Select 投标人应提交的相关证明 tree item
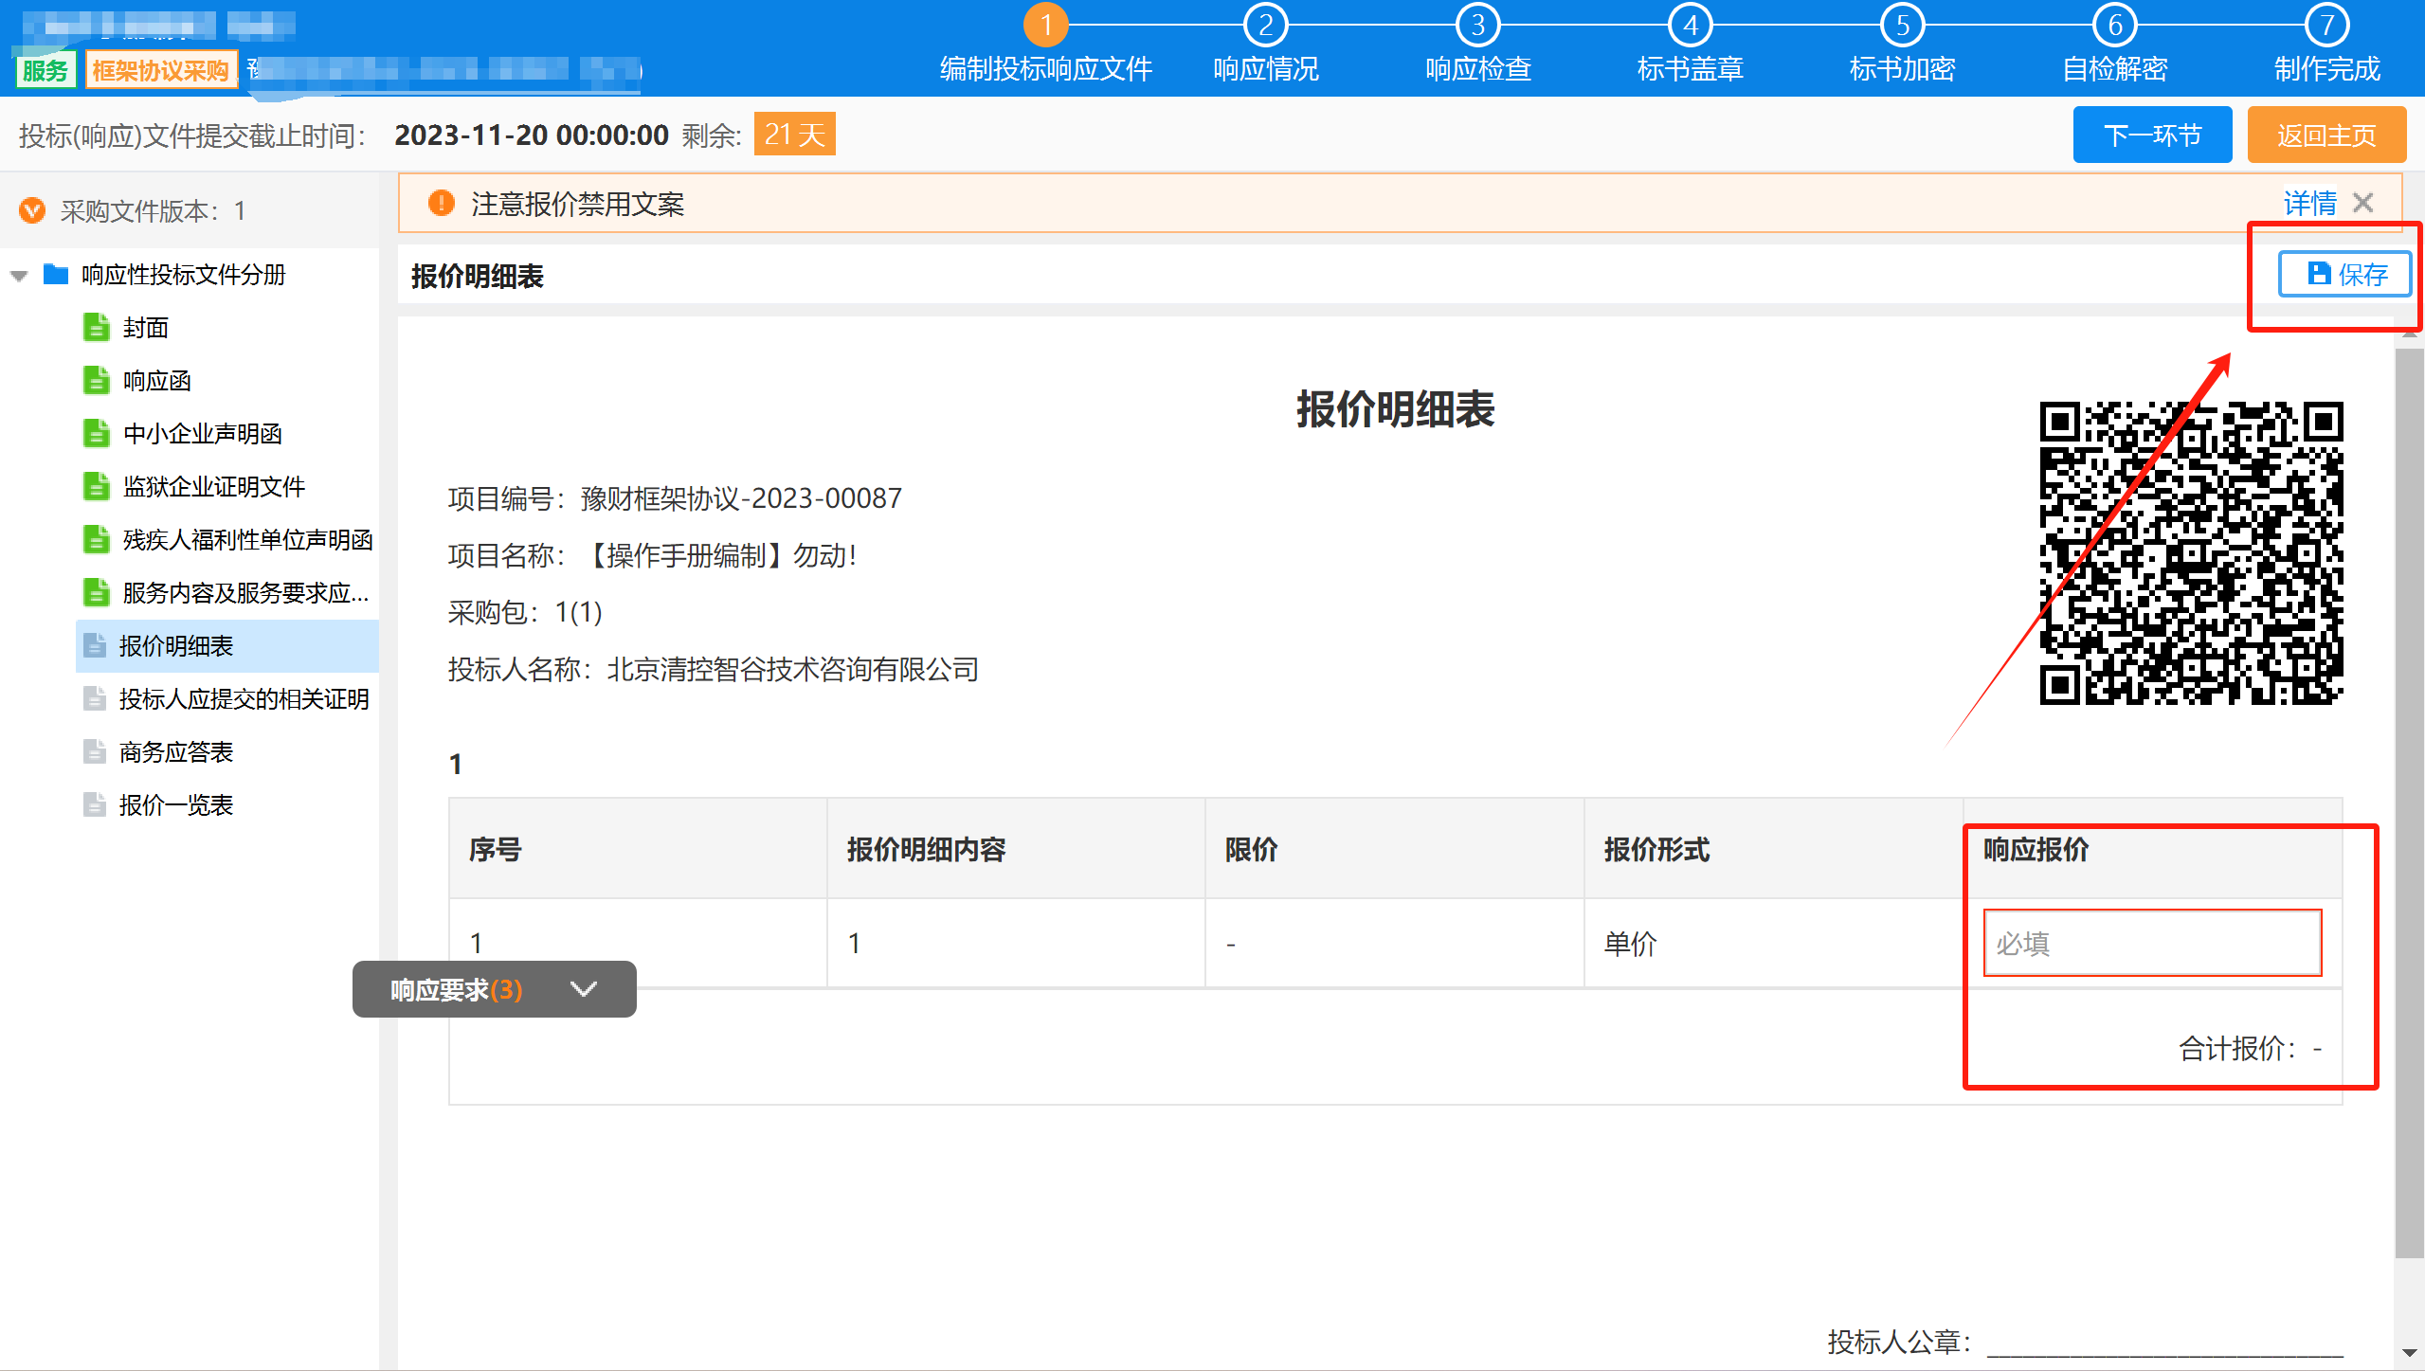 pos(244,699)
